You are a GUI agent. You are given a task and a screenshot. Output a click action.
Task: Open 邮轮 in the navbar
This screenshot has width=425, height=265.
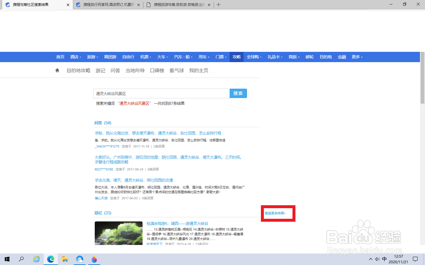pos(310,57)
